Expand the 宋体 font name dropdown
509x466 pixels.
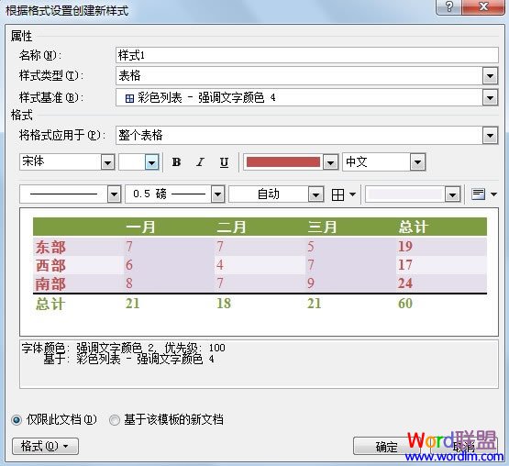107,162
